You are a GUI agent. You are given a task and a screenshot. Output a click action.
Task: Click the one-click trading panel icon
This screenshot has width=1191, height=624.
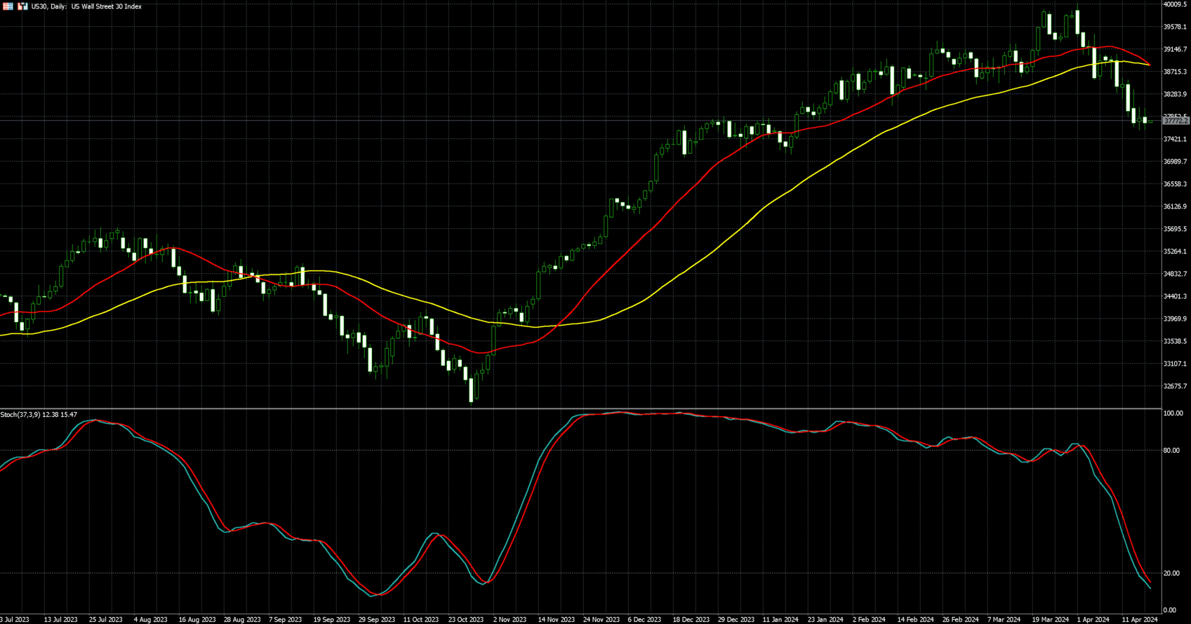pos(8,6)
